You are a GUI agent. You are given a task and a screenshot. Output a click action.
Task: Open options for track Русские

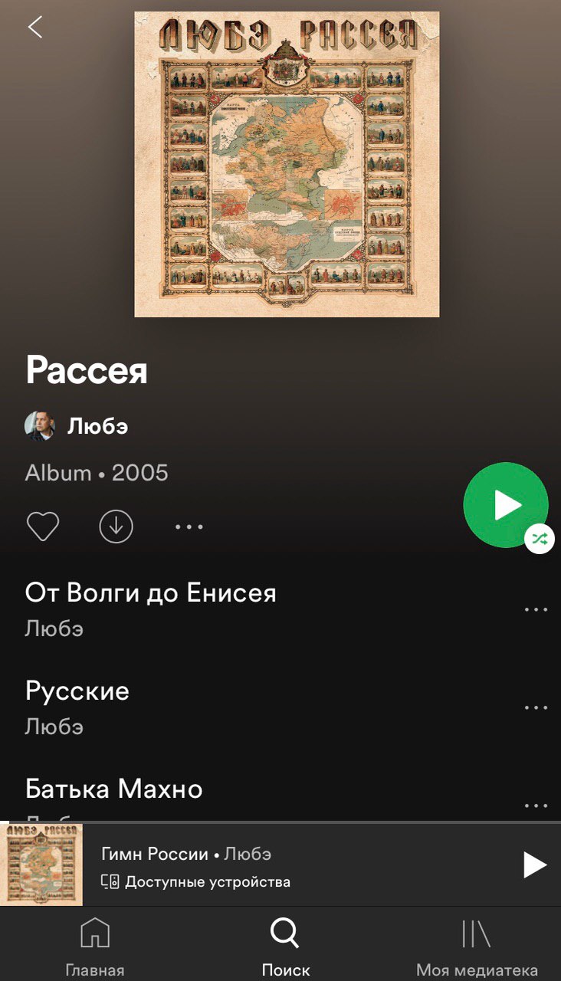click(536, 707)
